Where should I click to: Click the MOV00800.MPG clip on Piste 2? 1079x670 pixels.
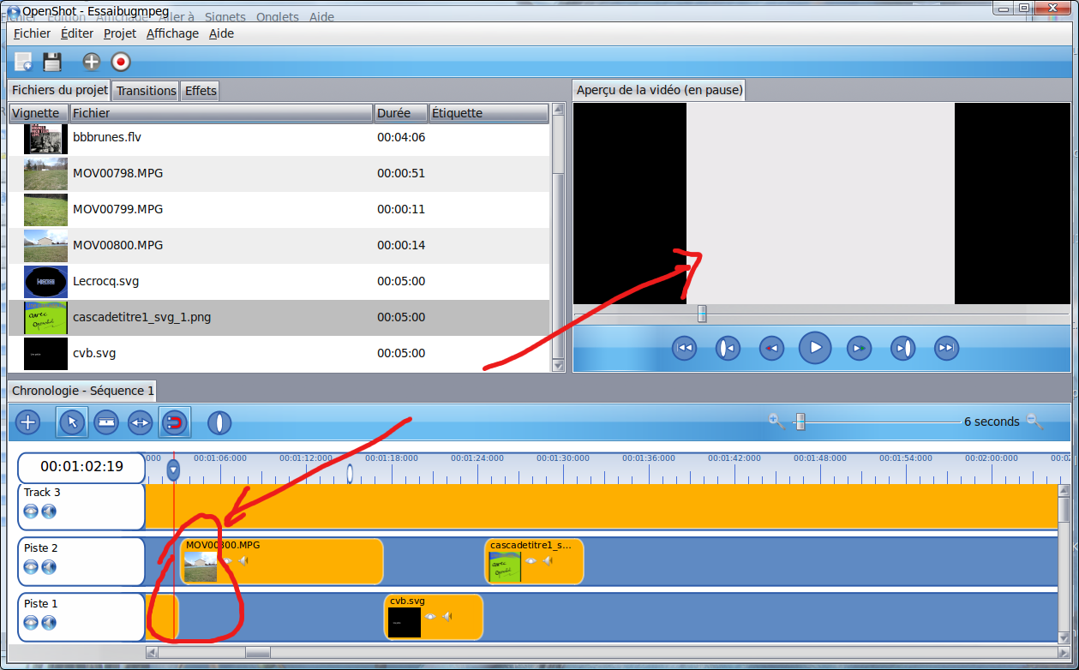pyautogui.click(x=282, y=561)
